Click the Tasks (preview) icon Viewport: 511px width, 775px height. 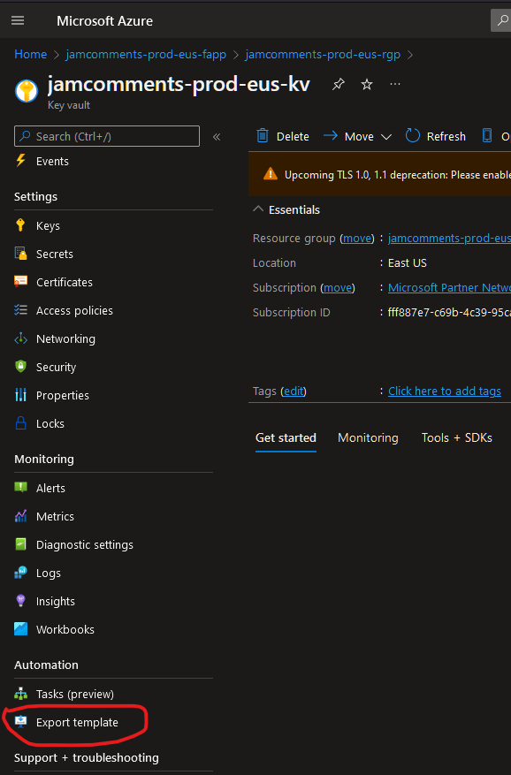21,694
